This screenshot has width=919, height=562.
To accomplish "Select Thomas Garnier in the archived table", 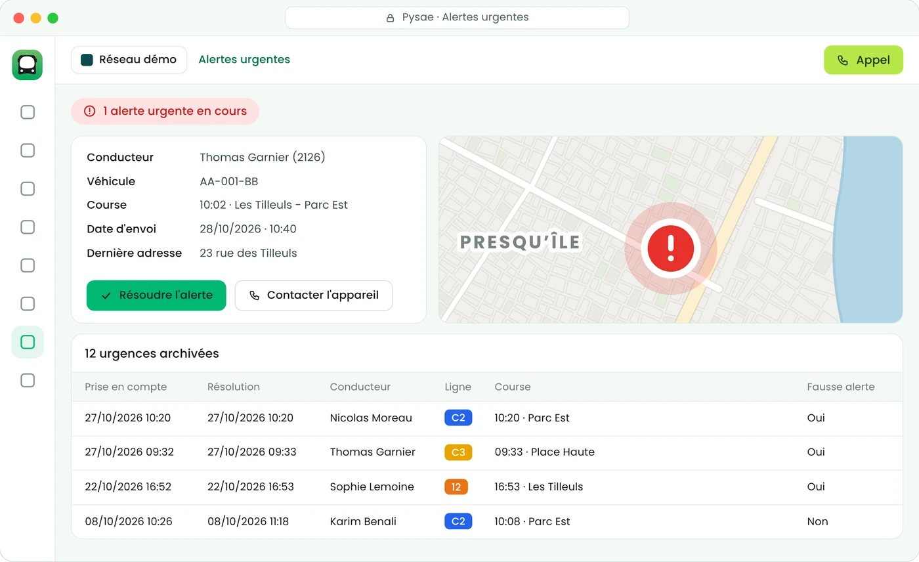I will pos(373,452).
